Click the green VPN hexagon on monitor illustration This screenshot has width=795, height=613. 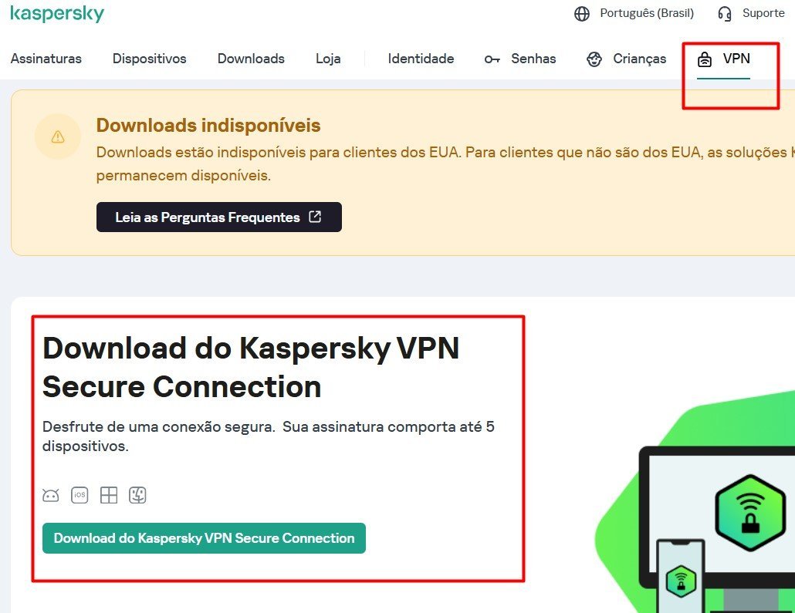(x=750, y=512)
